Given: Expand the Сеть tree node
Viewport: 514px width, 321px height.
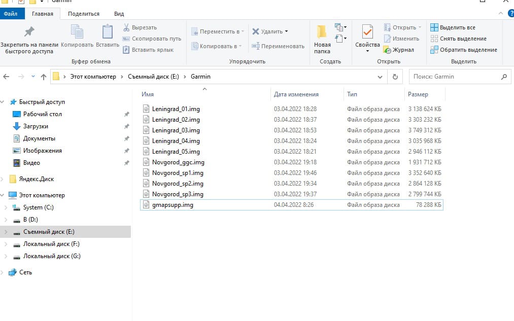Looking at the screenshot, I should click(3, 272).
